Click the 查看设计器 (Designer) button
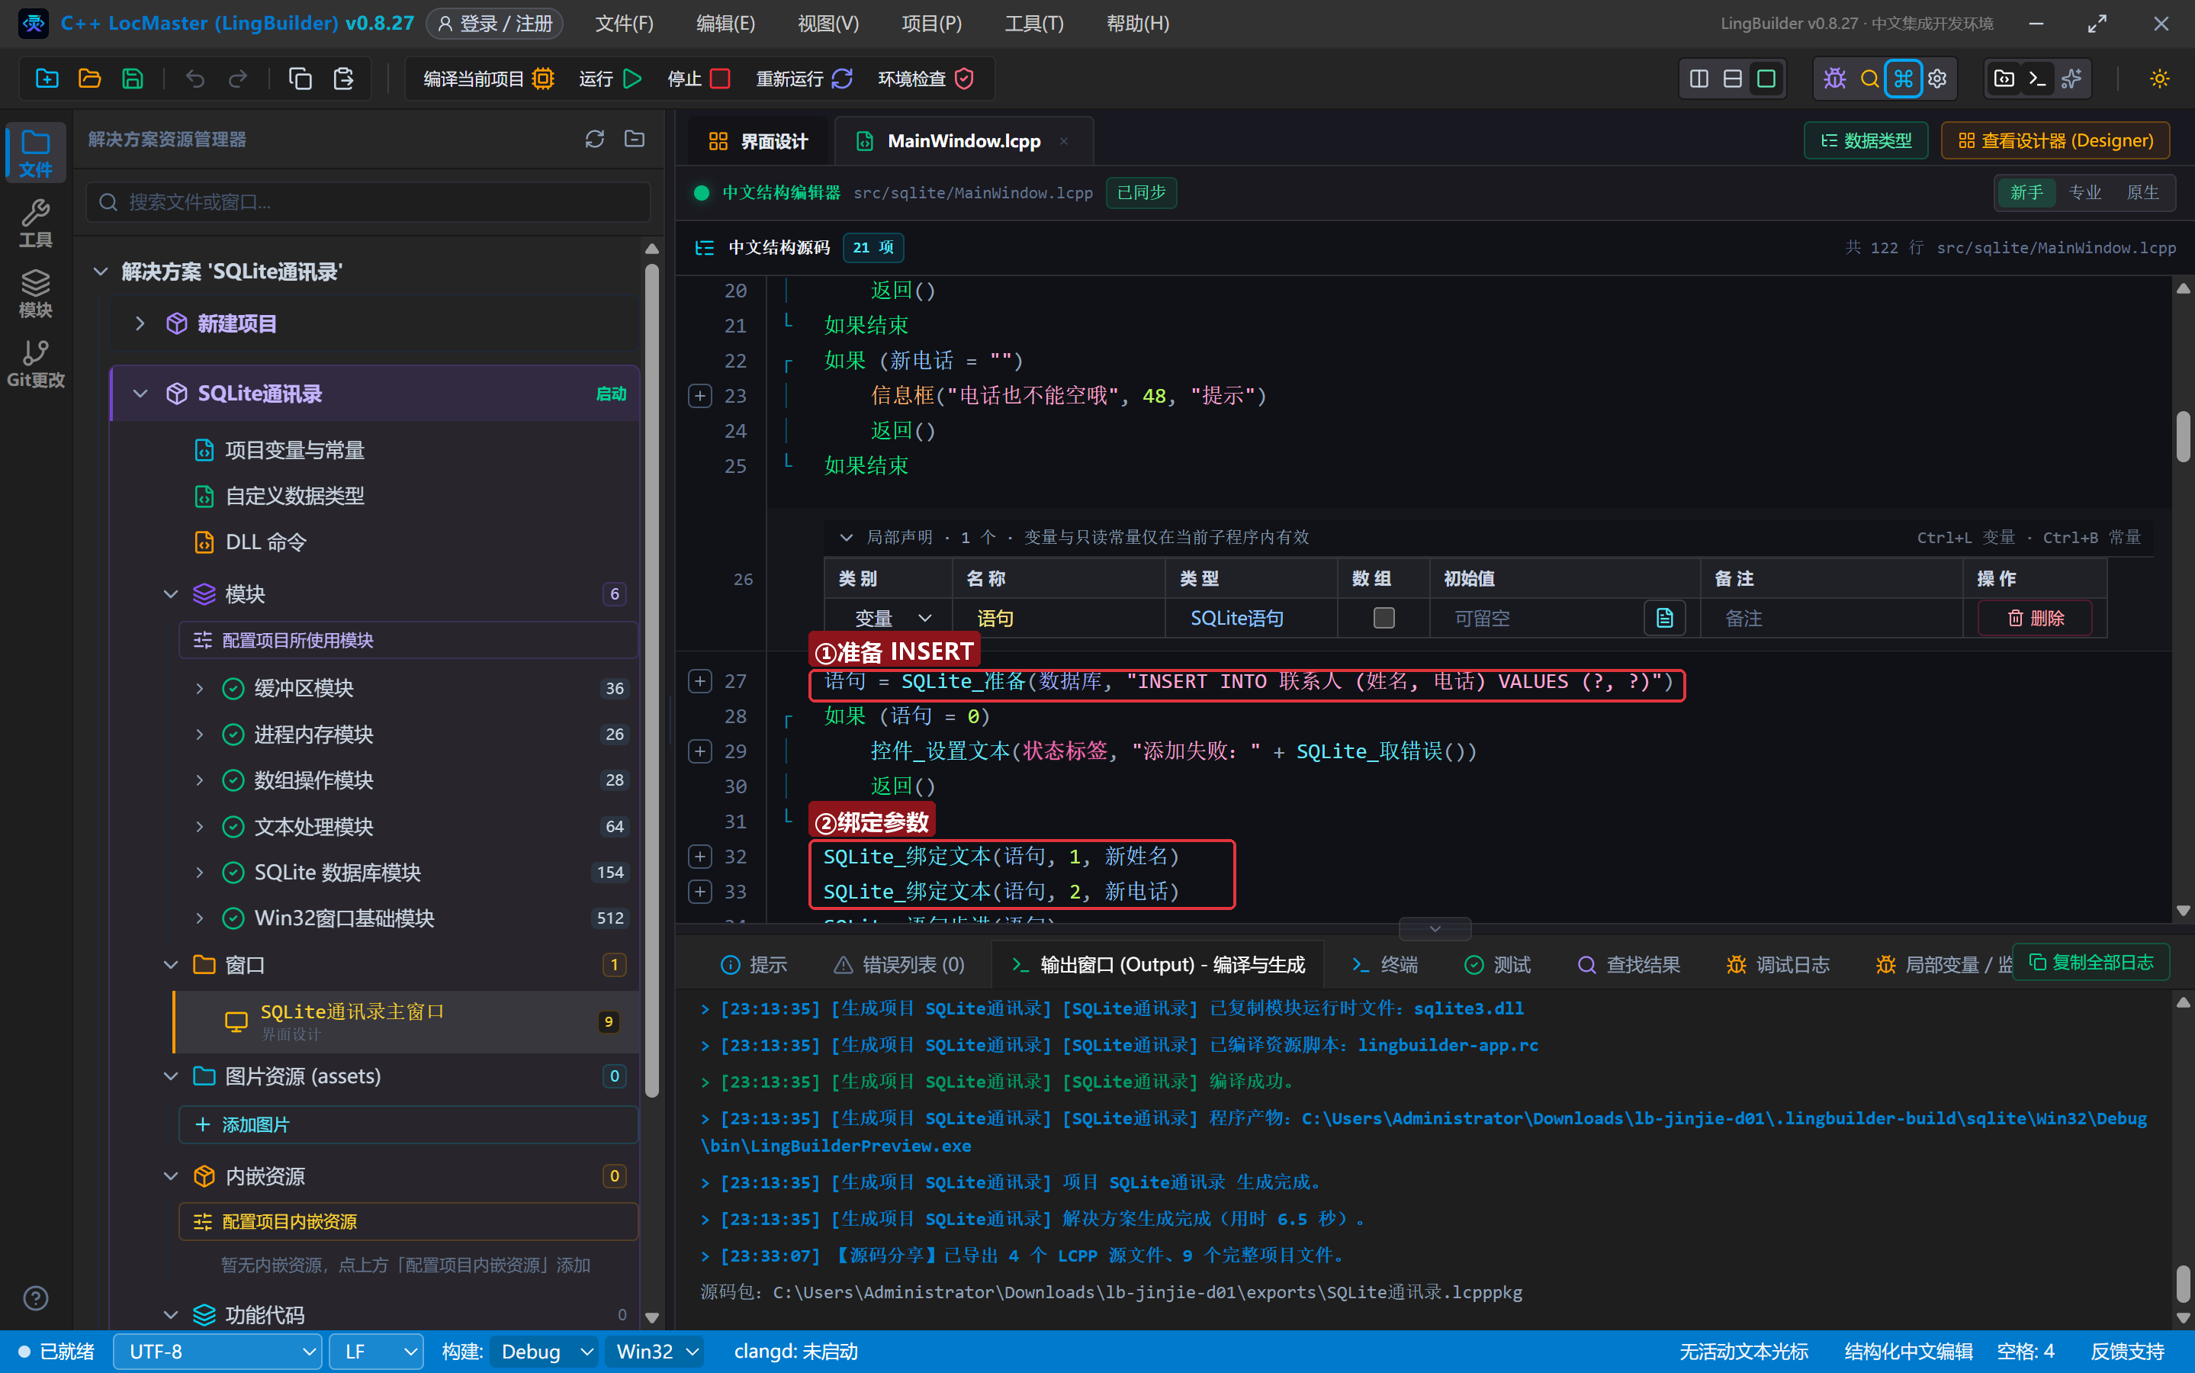 click(x=2055, y=141)
